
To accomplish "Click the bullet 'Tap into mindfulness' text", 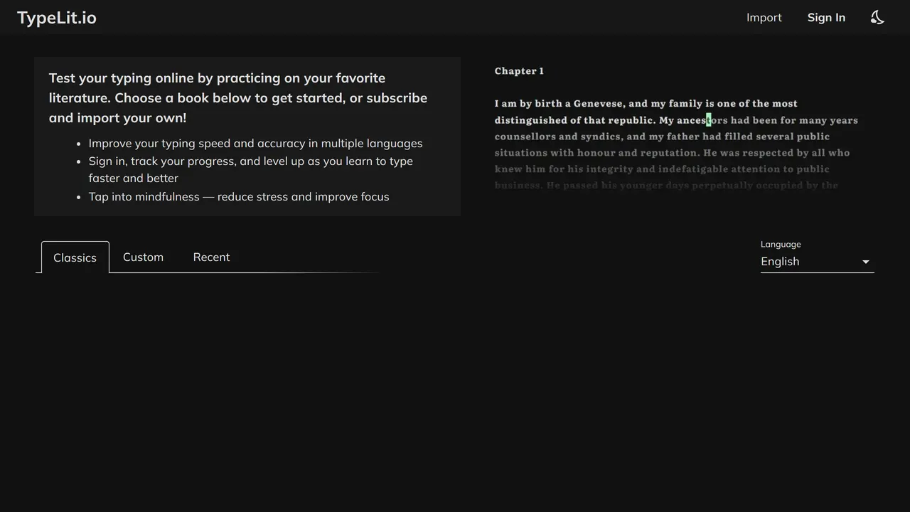I will tap(239, 196).
